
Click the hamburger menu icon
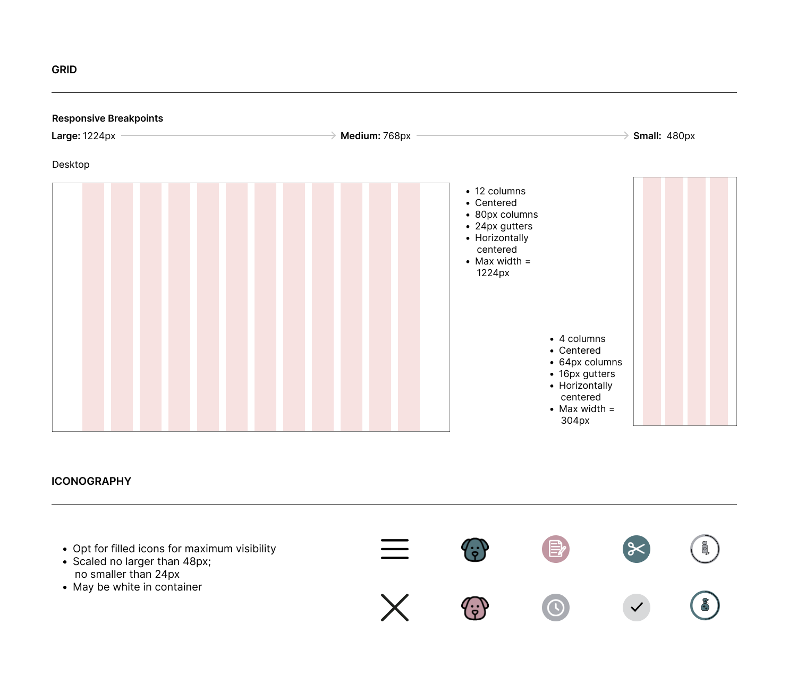pos(395,549)
